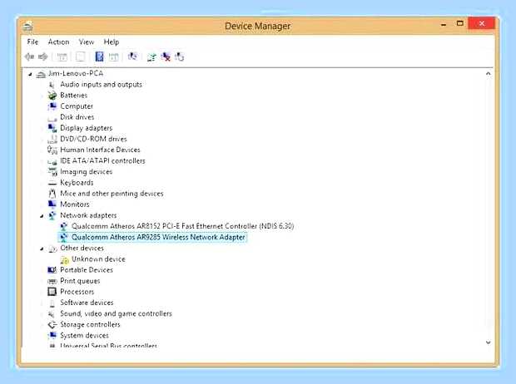The image size is (516, 384).
Task: Open the File menu
Action: coord(32,42)
